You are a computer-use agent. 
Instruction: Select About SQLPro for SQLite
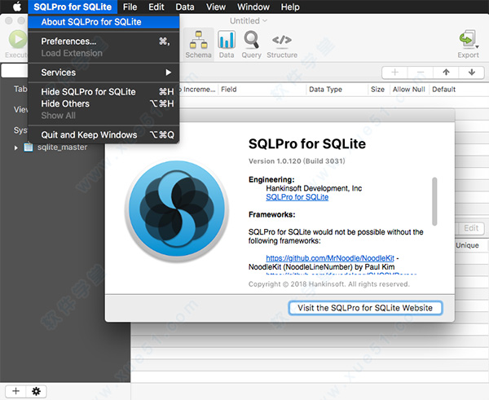tap(104, 22)
